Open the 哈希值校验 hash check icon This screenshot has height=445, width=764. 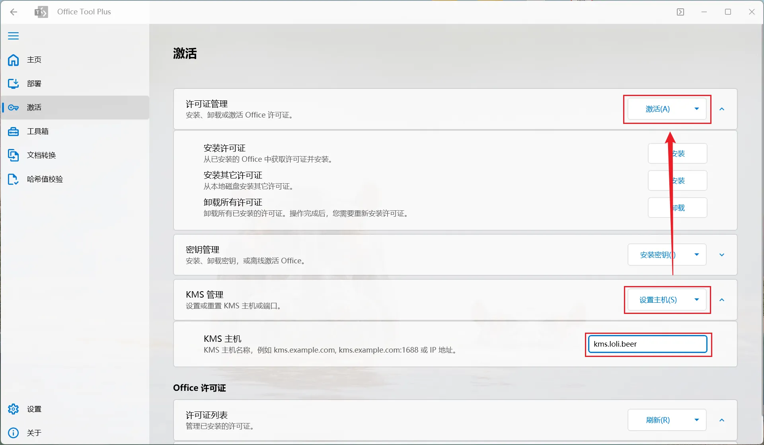pos(13,179)
